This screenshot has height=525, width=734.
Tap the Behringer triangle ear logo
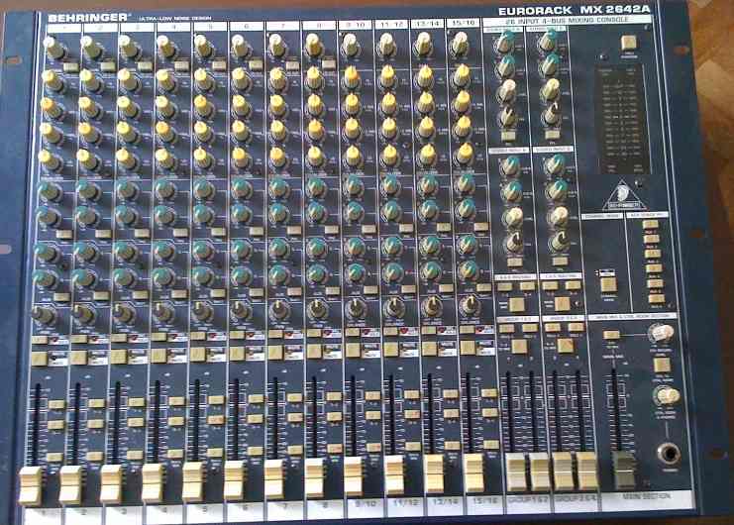623,195
